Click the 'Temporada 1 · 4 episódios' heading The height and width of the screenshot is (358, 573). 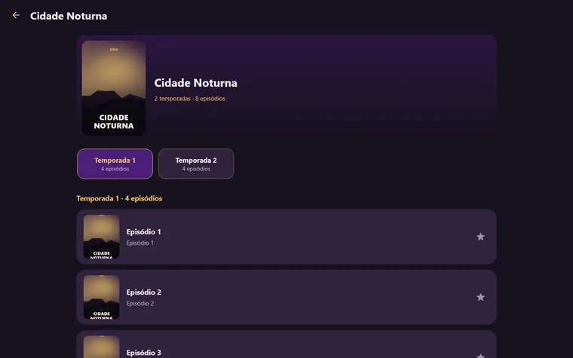119,198
